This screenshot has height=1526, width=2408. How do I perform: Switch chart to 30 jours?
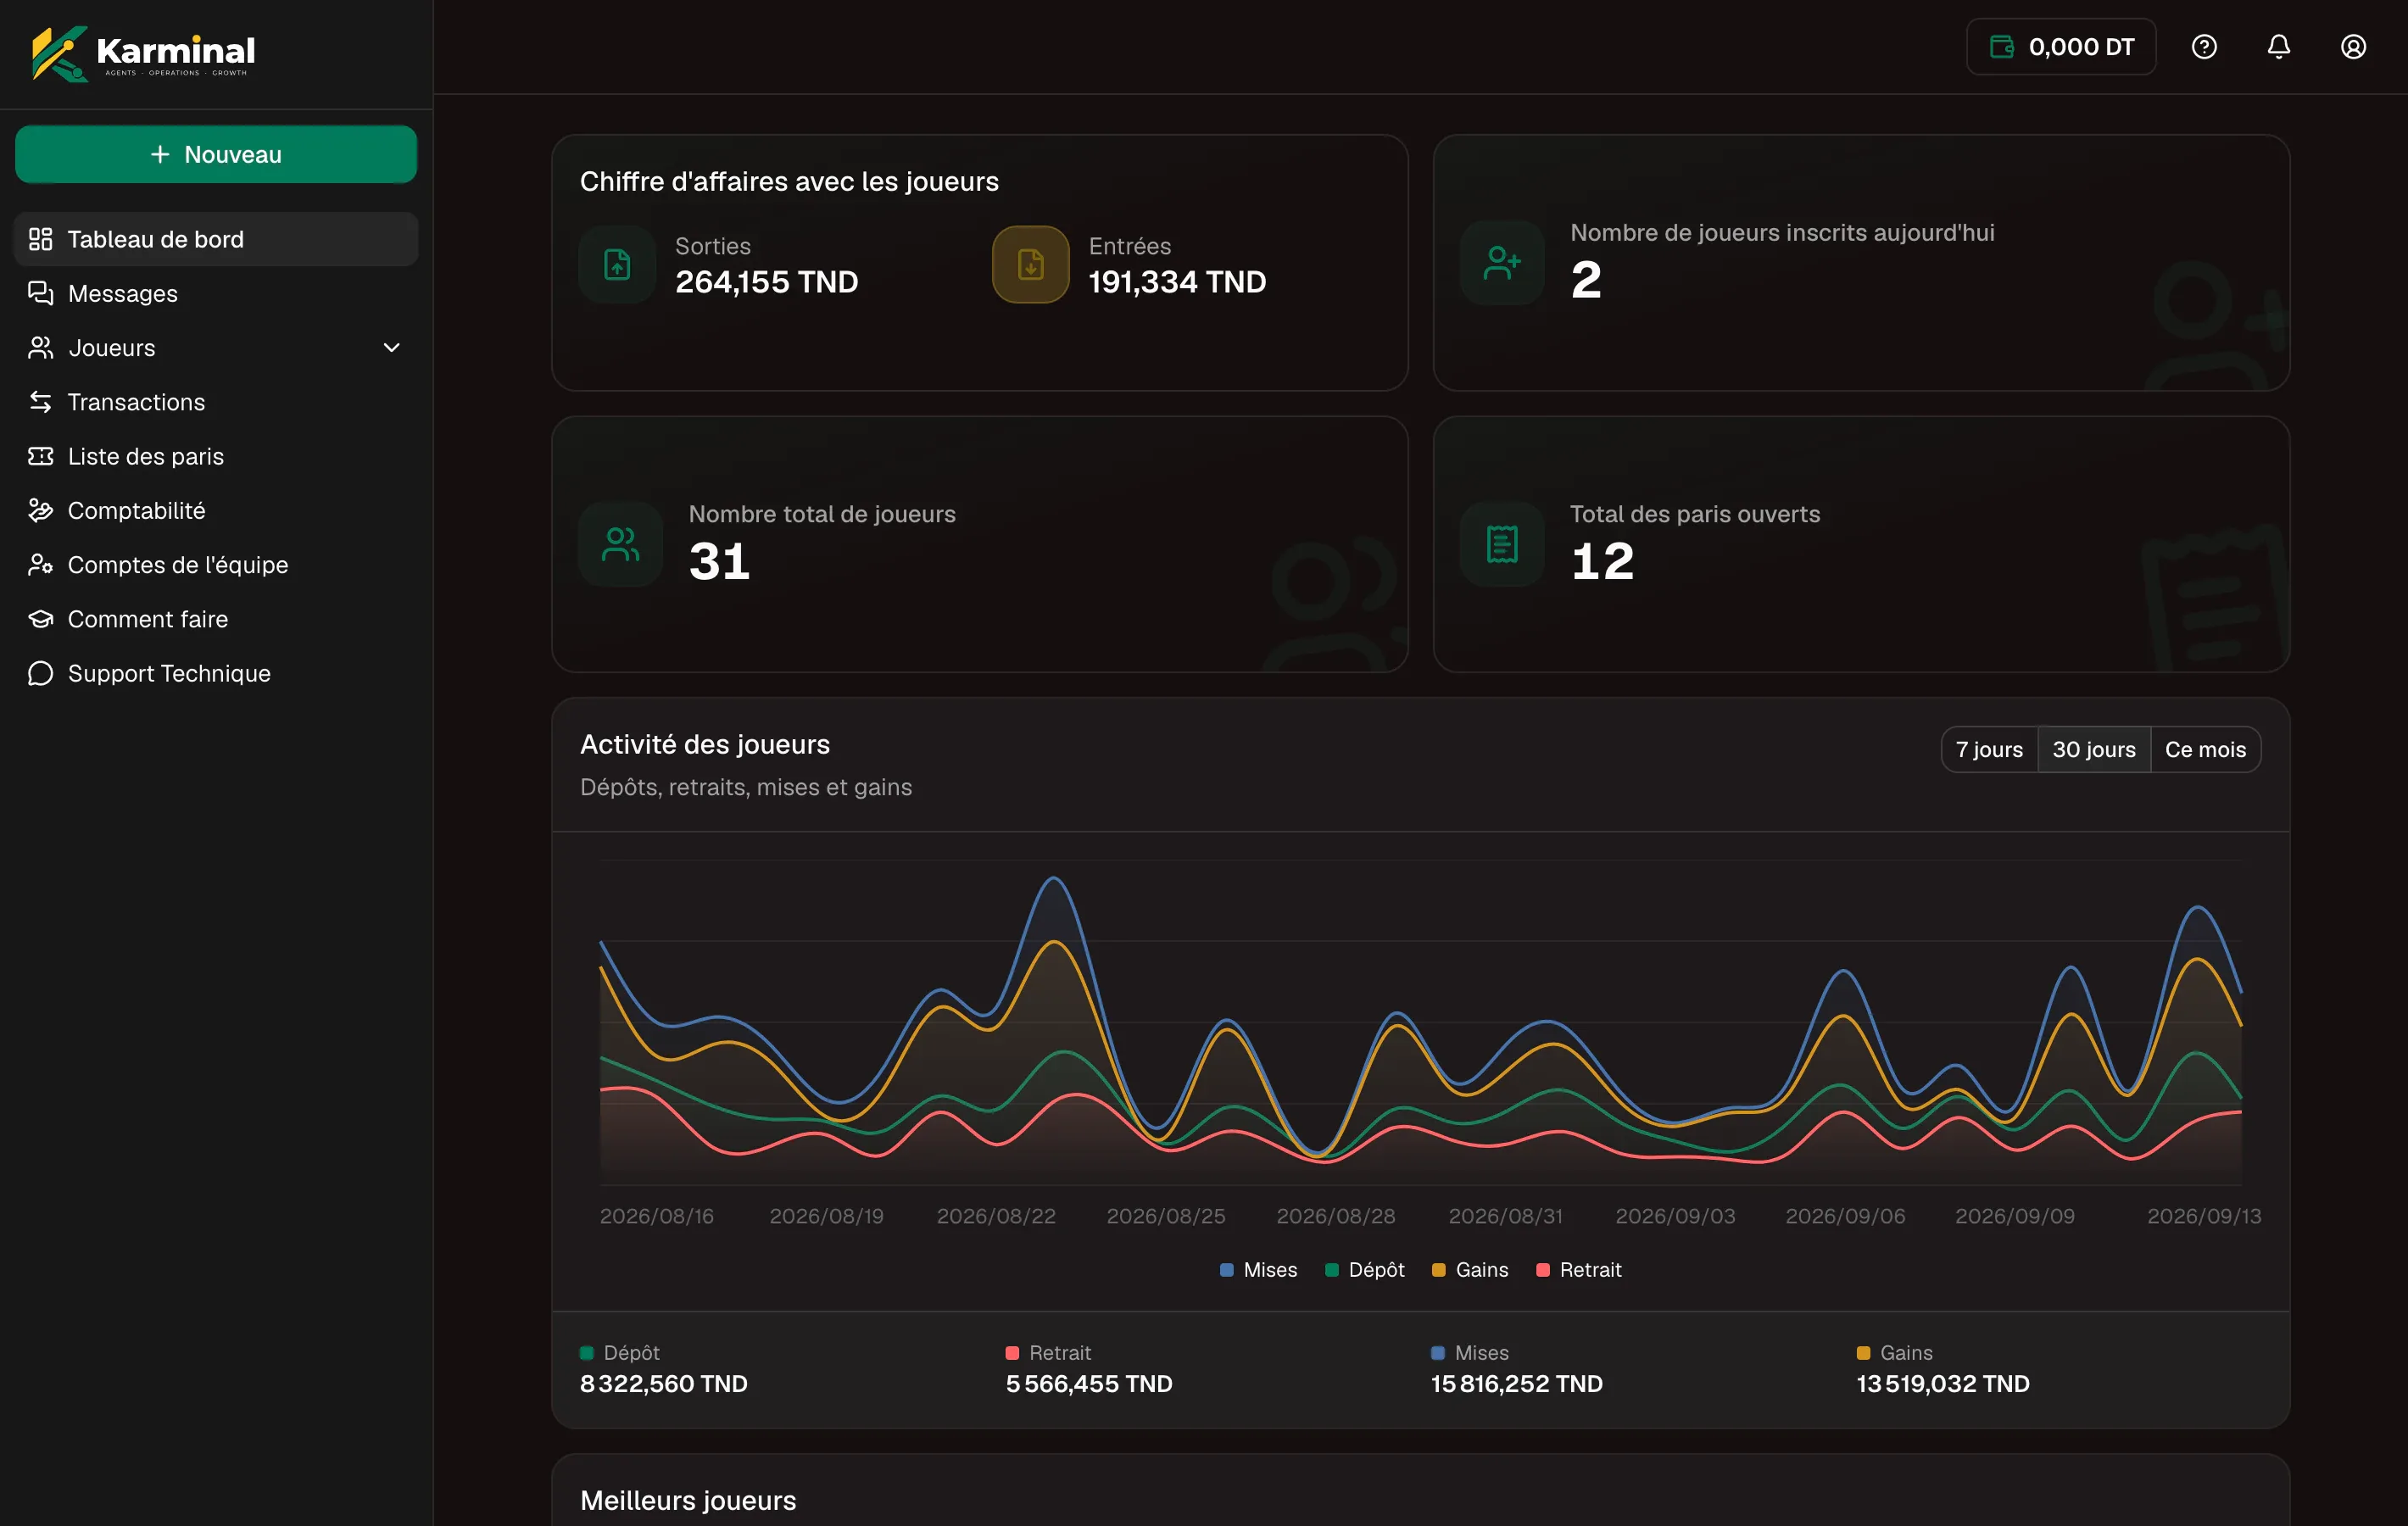pos(2094,749)
